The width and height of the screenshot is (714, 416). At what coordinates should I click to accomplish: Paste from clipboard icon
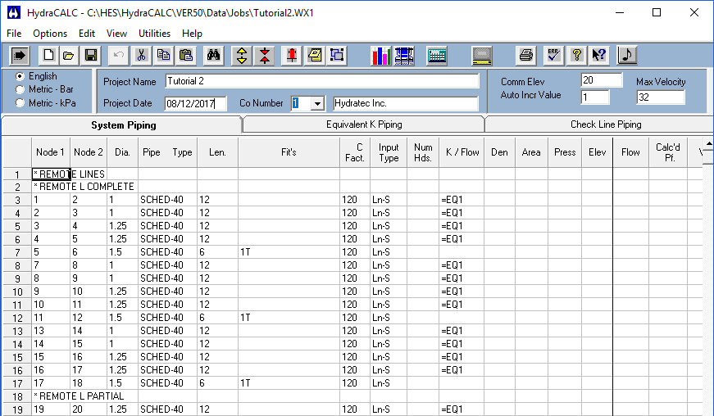(x=186, y=56)
